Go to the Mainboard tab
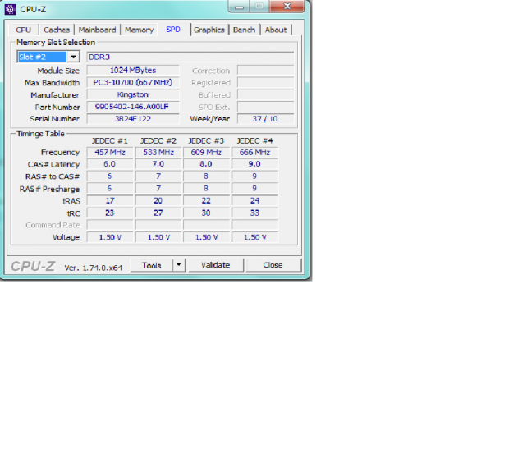 pos(97,30)
